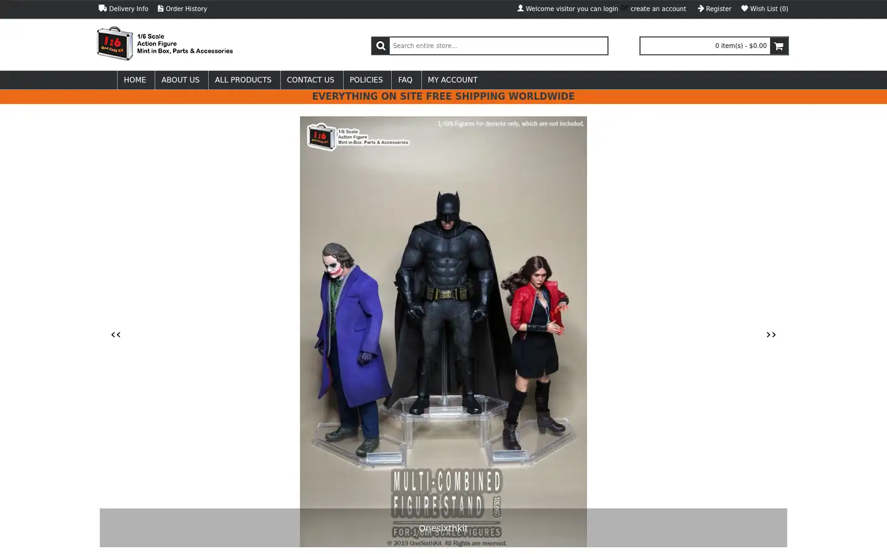Click the delivery truck icon
This screenshot has width=887, height=554.
coord(103,9)
